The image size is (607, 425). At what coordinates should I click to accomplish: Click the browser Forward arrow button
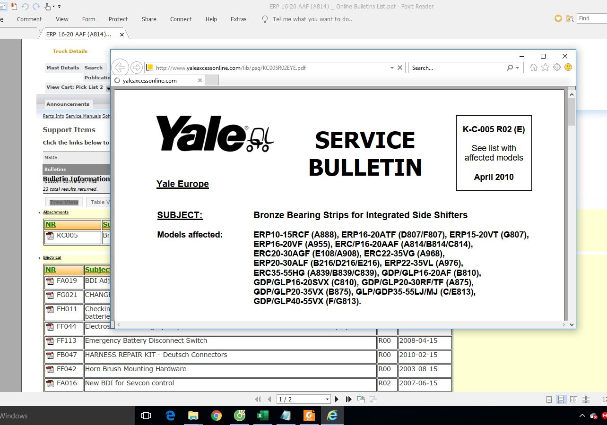pos(136,68)
